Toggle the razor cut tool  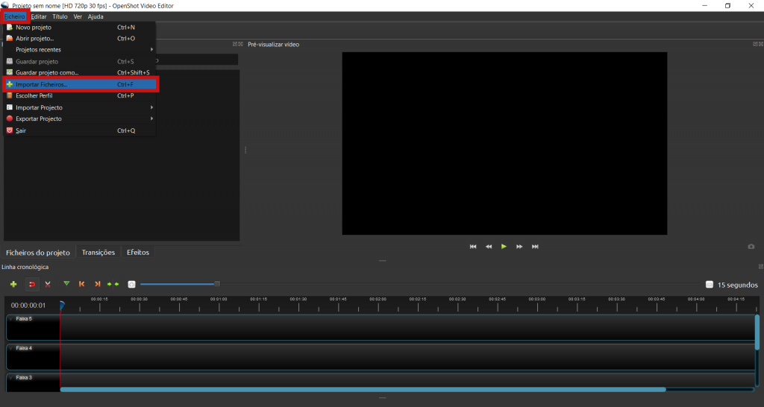pos(48,284)
